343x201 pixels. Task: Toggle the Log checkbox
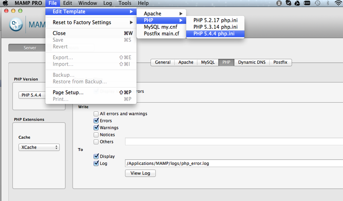click(x=96, y=163)
